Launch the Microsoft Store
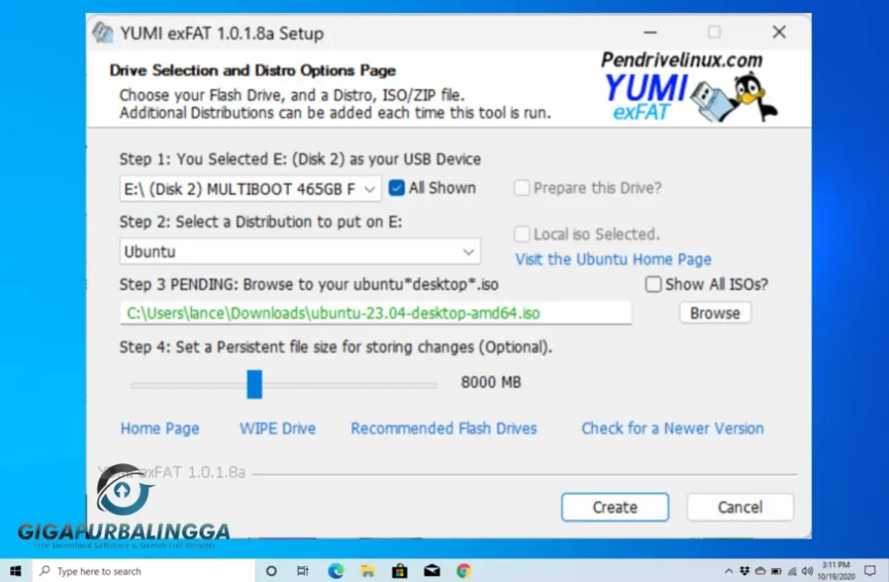Screen dimensions: 889x582 coord(399,571)
